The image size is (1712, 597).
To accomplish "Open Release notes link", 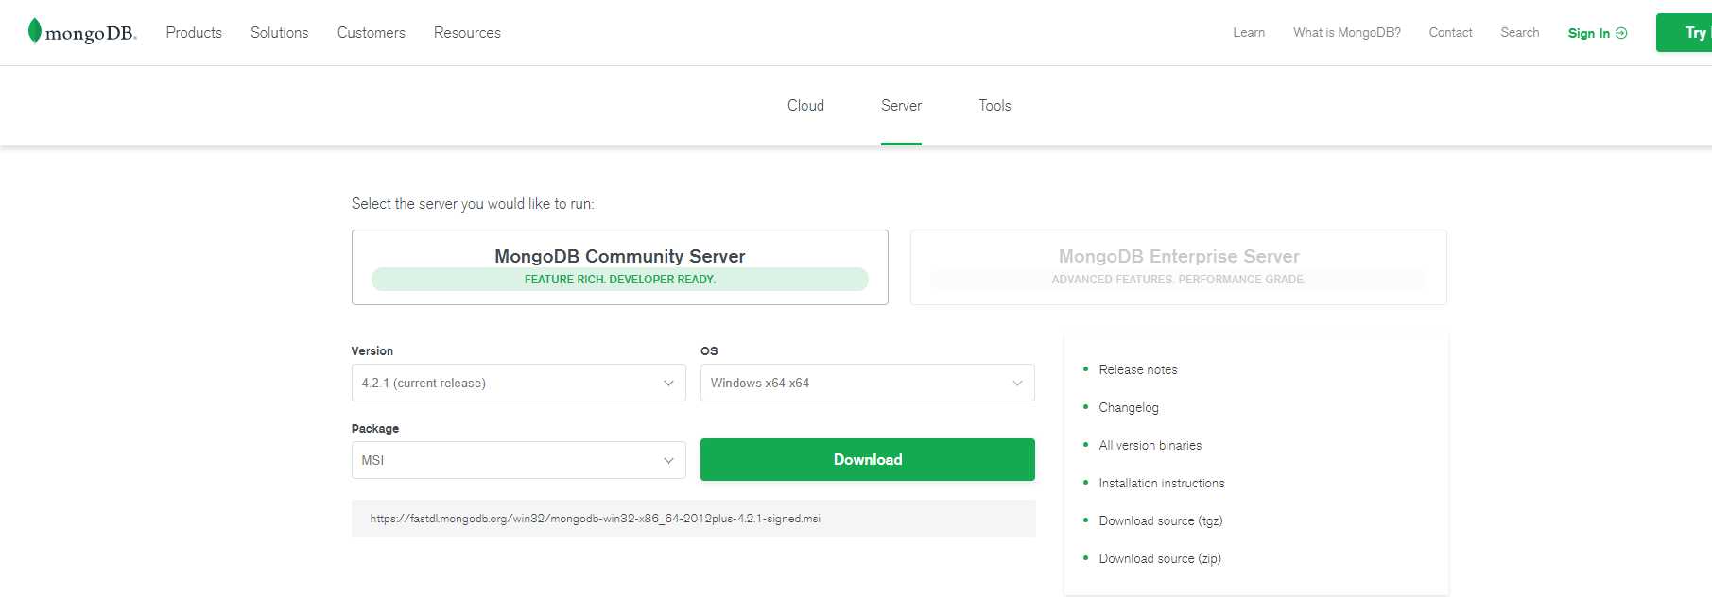I will (x=1138, y=369).
